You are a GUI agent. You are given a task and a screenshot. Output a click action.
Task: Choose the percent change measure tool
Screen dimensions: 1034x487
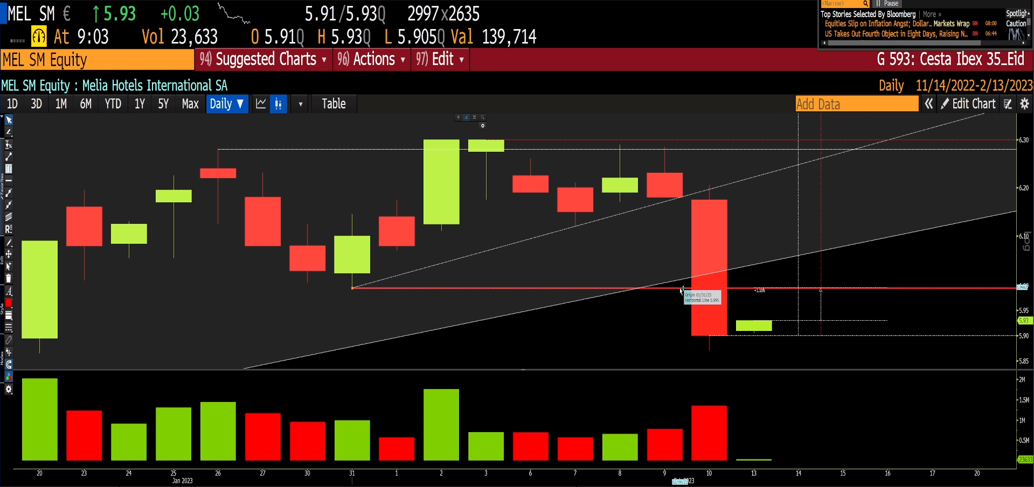[9, 145]
